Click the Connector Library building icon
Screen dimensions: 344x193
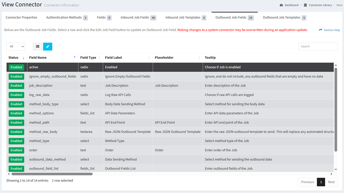point(305,5)
